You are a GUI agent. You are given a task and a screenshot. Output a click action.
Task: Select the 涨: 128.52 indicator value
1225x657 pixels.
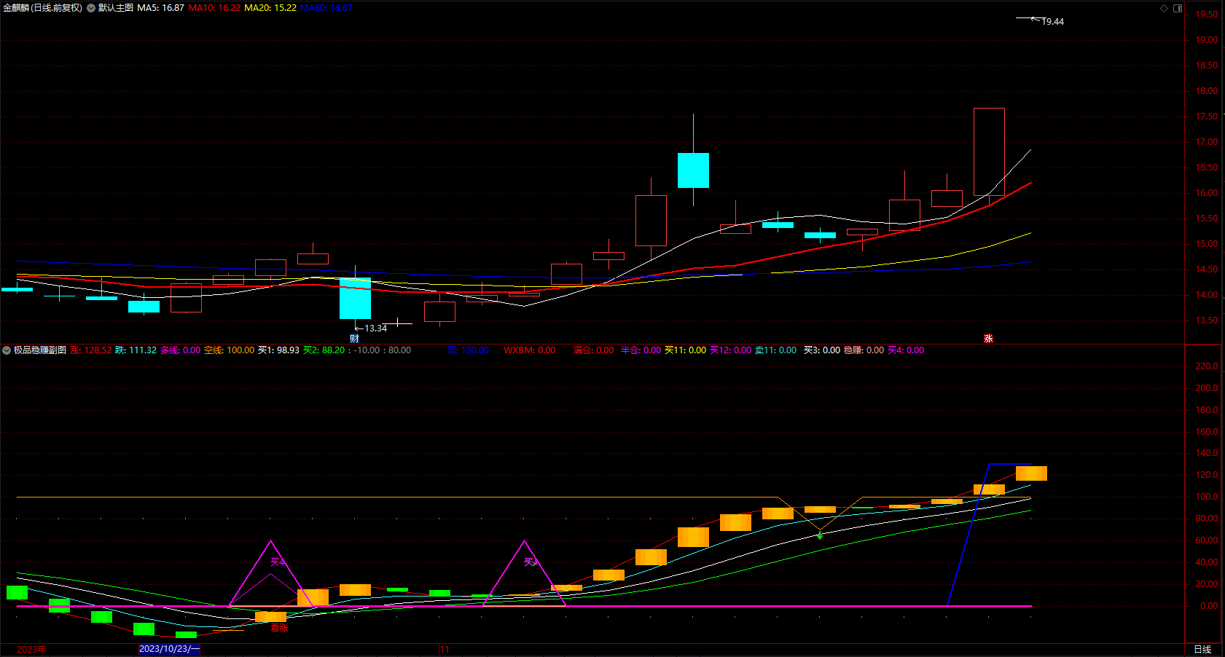tap(91, 350)
